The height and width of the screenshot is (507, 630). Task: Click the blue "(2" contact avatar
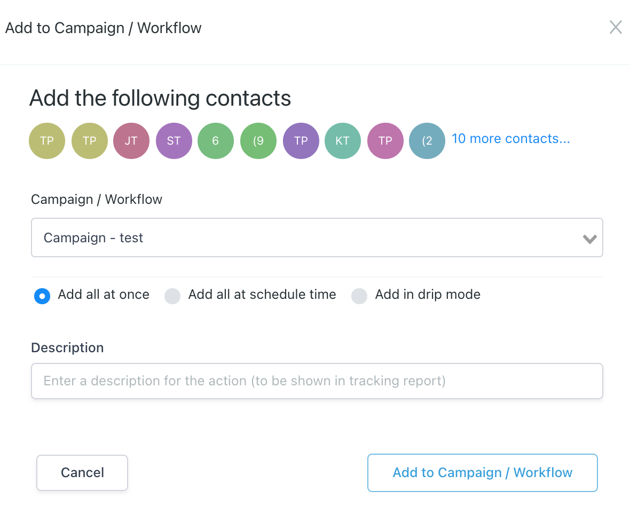tap(427, 141)
